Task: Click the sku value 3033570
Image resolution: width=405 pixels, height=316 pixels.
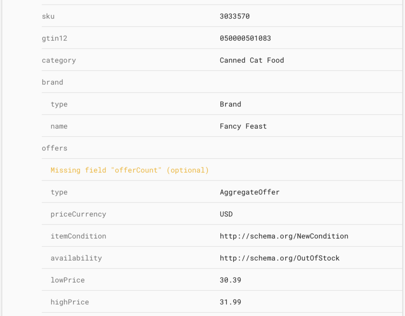Action: click(x=235, y=16)
